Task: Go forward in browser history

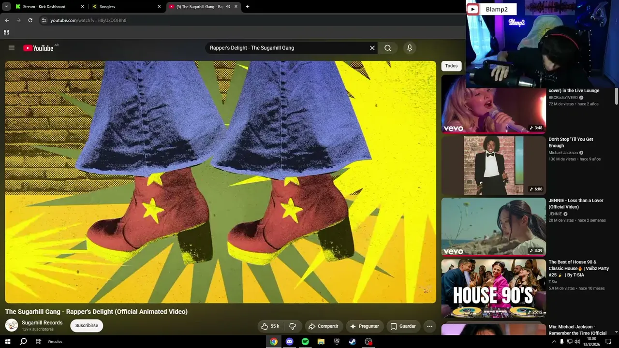Action: click(18, 20)
